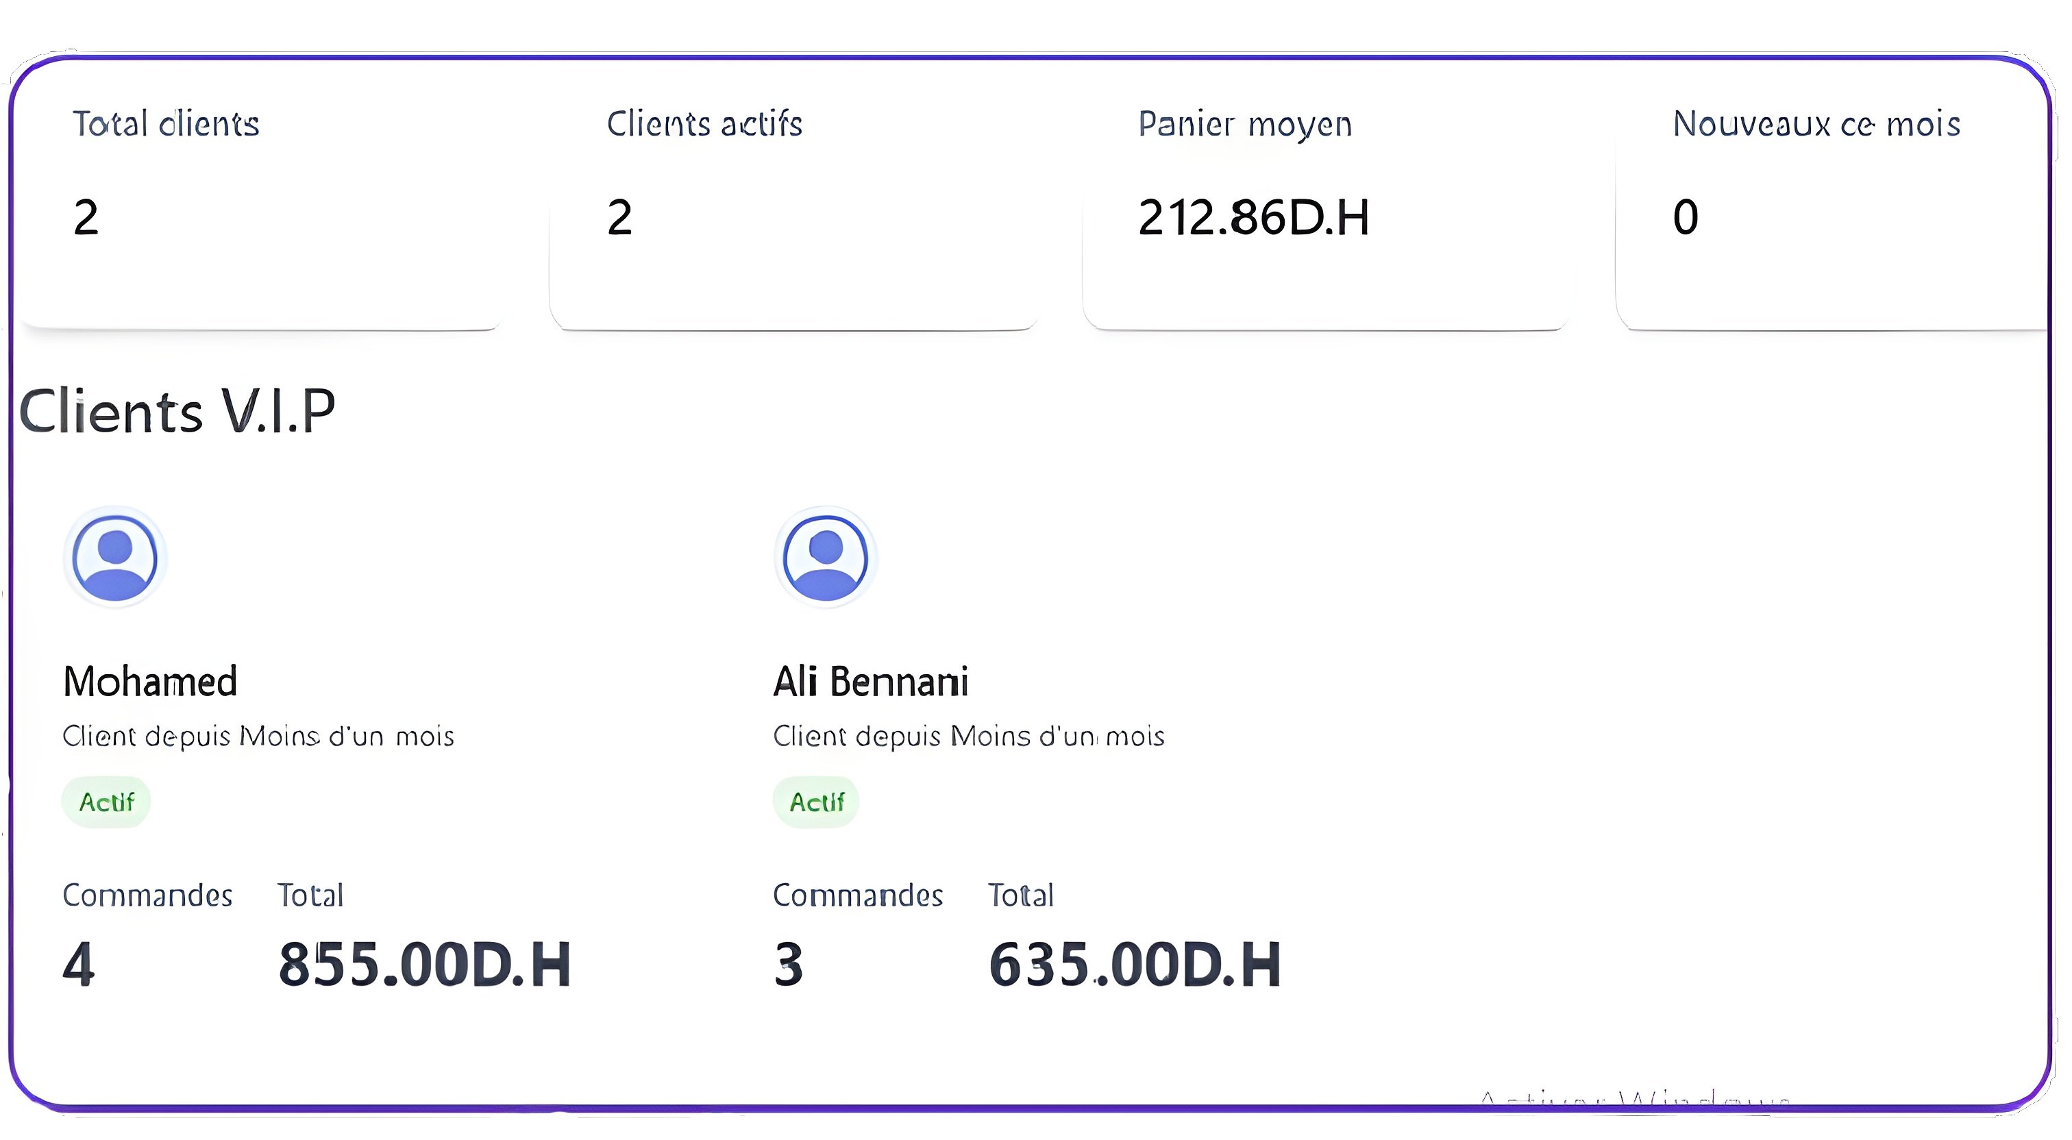Click the Total clients value 2
This screenshot has width=2072, height=1140.
[86, 217]
